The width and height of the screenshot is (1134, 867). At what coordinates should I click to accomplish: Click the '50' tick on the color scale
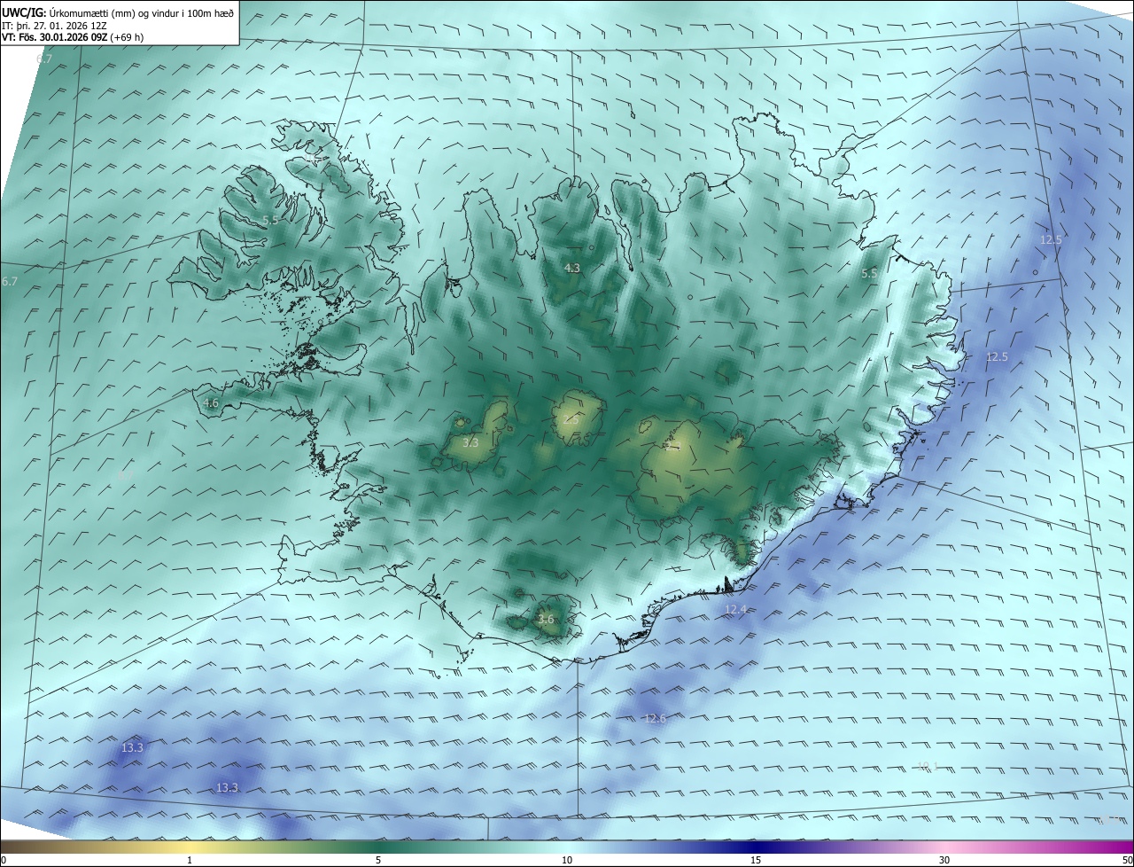1127,861
